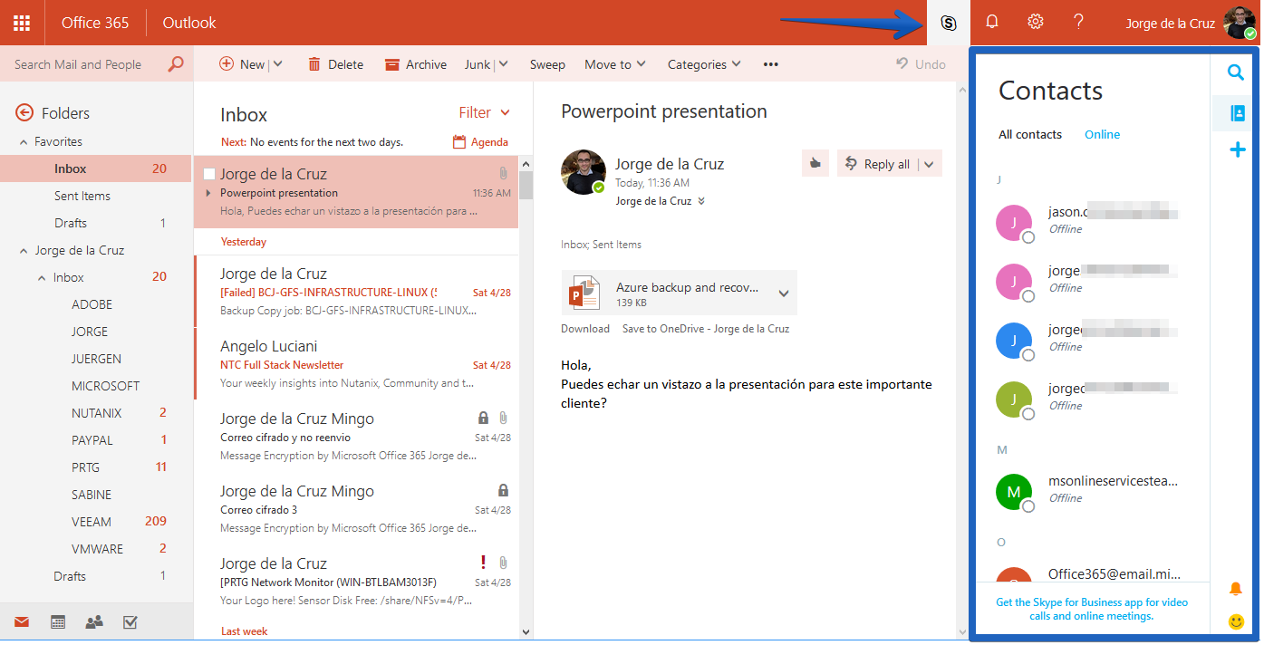
Task: Open the Failed BCJ-GFS-INFRASTRUCTURE-LINUX email
Action: pos(356,292)
